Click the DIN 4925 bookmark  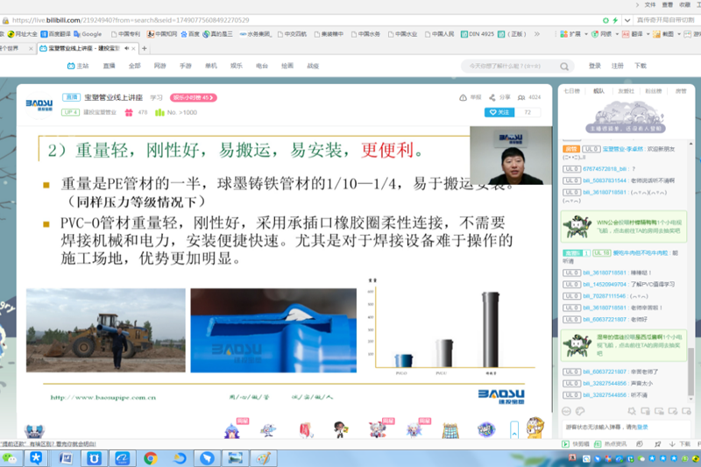(478, 34)
